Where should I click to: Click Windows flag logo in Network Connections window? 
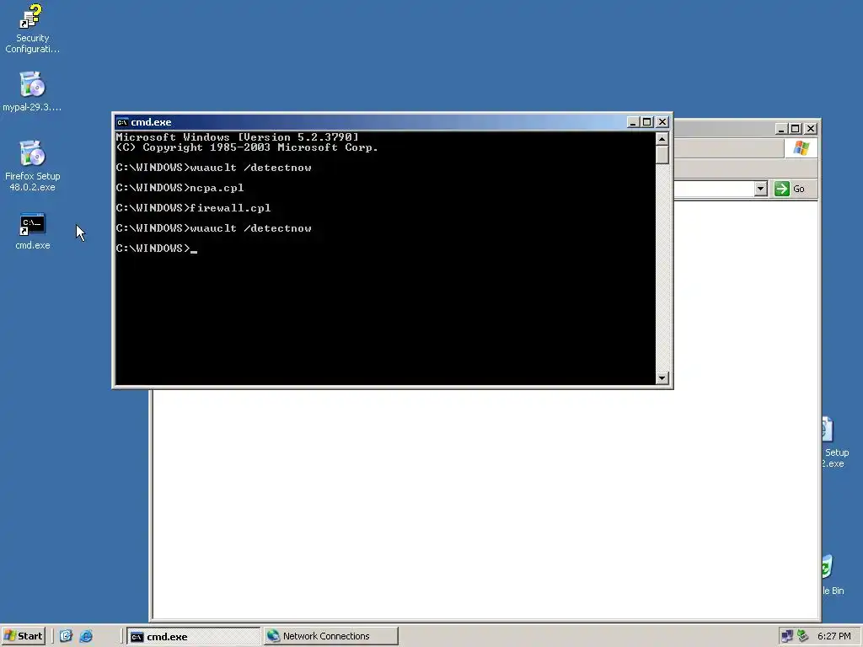pos(801,148)
